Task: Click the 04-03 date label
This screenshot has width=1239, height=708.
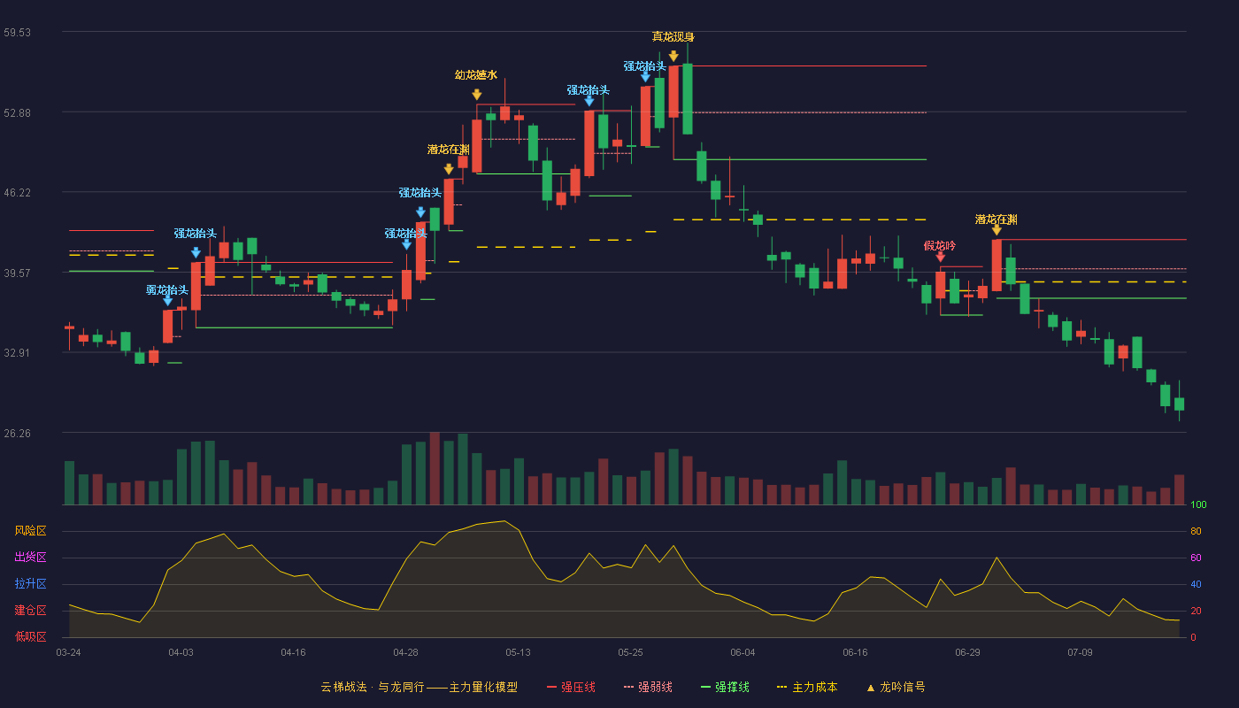Action: [181, 652]
